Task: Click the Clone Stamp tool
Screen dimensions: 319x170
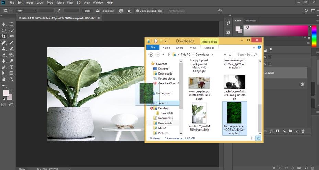Action: tap(4, 49)
